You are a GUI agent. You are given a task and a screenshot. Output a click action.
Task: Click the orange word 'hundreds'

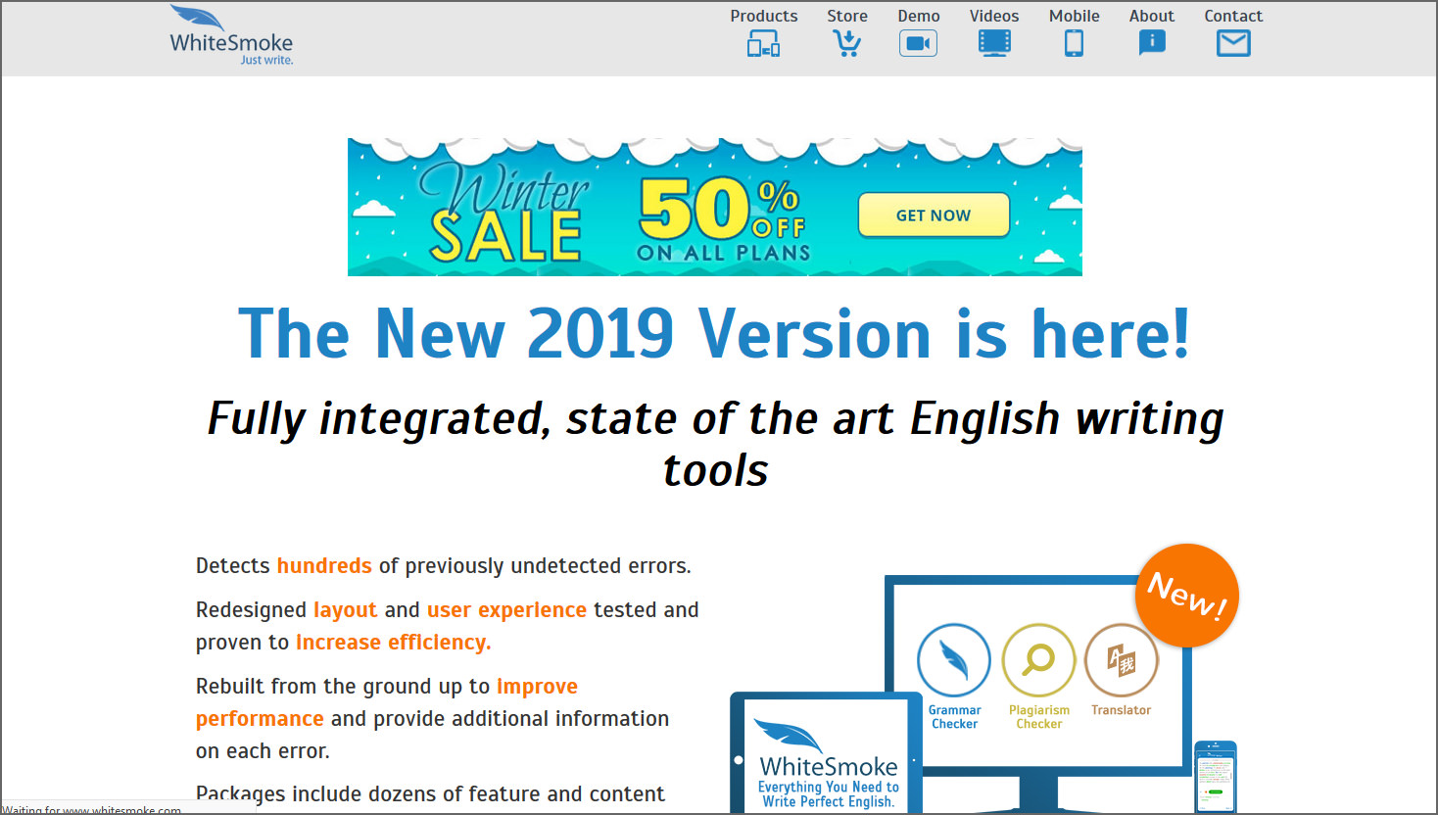pyautogui.click(x=324, y=565)
